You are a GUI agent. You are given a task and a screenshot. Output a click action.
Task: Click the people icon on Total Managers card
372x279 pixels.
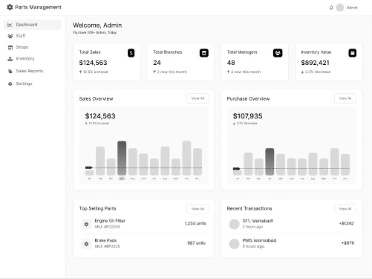tap(278, 53)
